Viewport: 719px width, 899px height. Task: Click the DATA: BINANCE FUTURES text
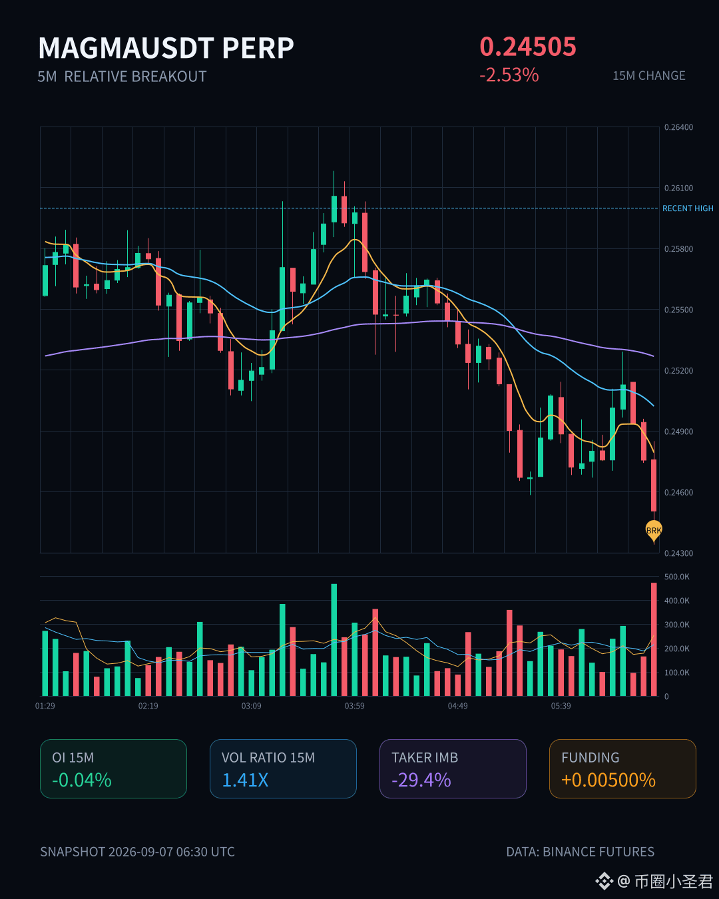coord(581,852)
